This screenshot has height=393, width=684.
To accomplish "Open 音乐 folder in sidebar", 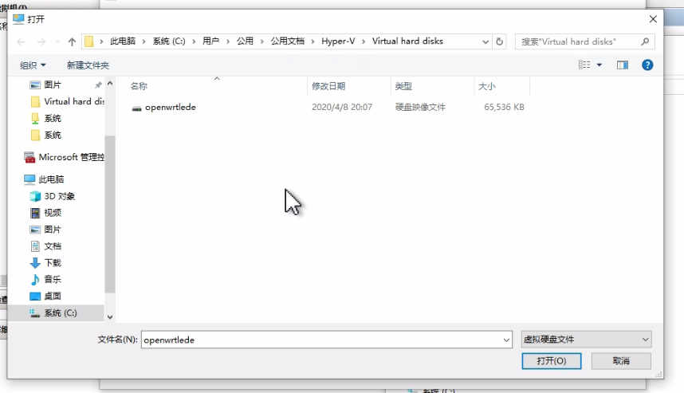I will pos(45,280).
